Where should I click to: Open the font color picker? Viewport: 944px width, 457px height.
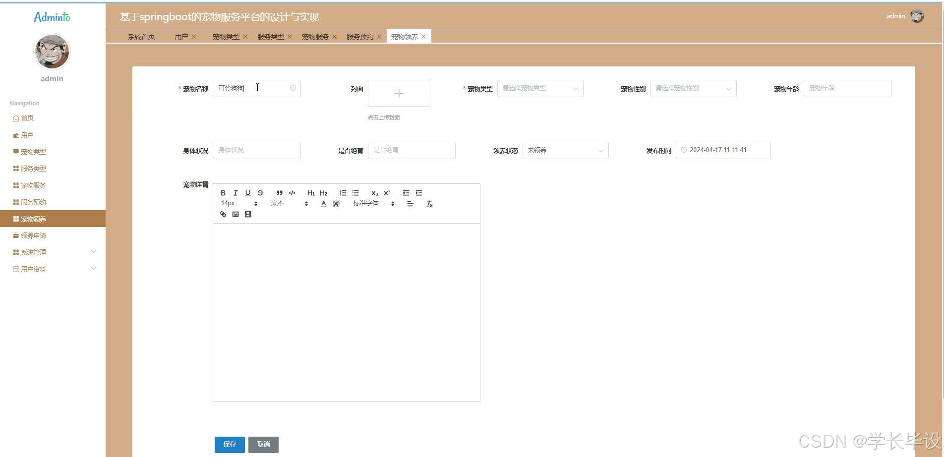(x=324, y=204)
